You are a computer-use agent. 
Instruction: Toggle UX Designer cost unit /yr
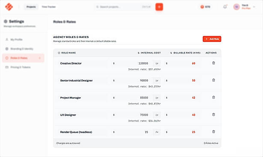(x=157, y=115)
